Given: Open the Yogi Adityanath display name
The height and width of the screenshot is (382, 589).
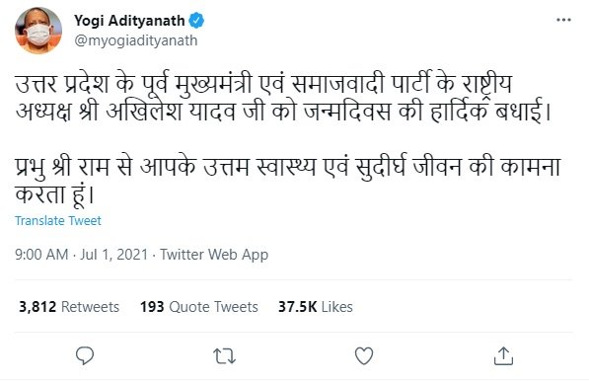Looking at the screenshot, I should (x=129, y=21).
